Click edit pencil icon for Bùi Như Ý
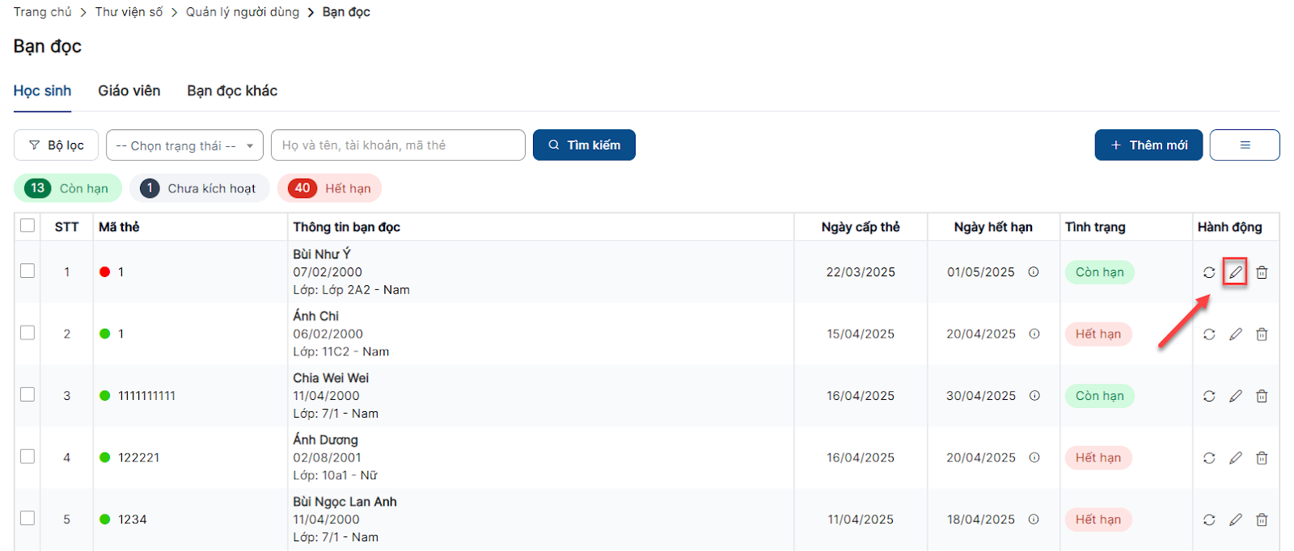The image size is (1294, 551). point(1235,272)
